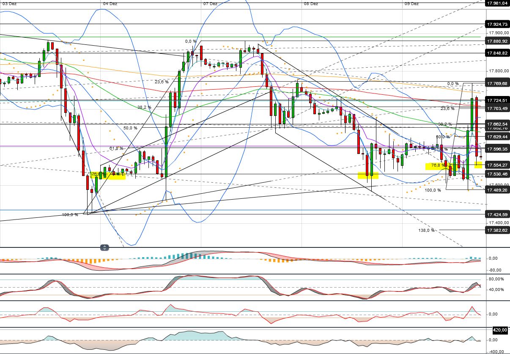510x354 pixels.
Task: Select the 17.880,92 price label
Action: pyautogui.click(x=497, y=41)
